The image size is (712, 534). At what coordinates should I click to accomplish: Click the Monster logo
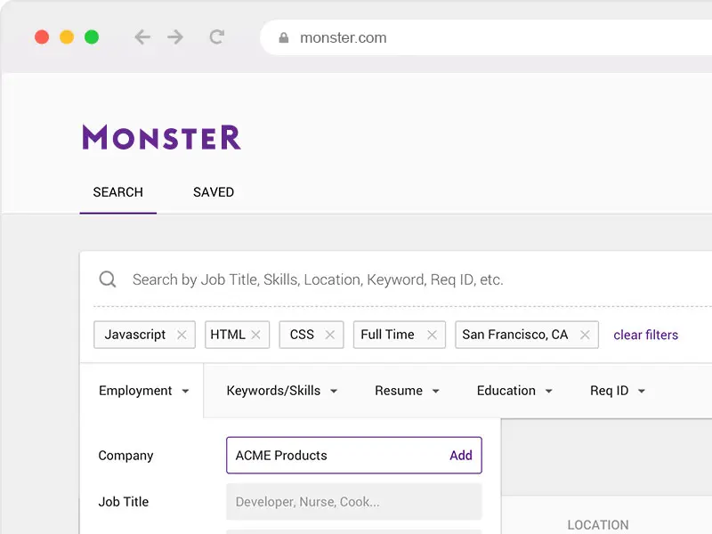tap(161, 137)
